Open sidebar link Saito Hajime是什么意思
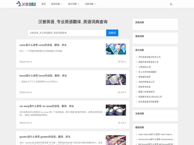This screenshot has width=194, height=145. tap(156, 134)
